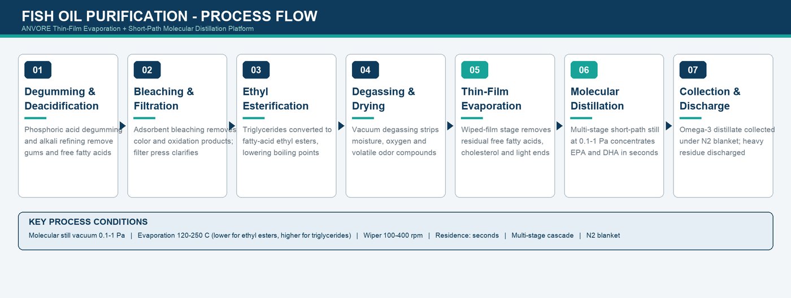Click the teal 06 step badge
791x298 pixels.
coord(584,70)
